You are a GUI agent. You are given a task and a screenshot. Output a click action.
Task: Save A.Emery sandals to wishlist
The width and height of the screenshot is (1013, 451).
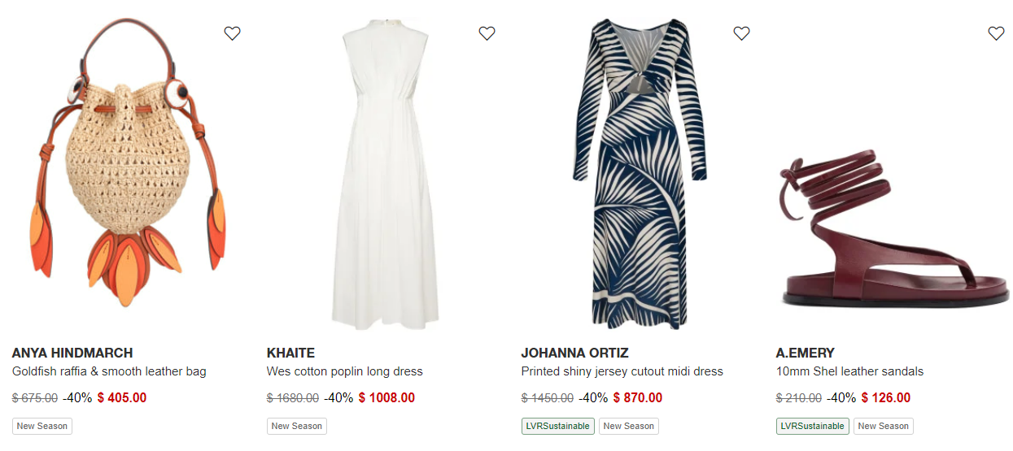coord(996,33)
